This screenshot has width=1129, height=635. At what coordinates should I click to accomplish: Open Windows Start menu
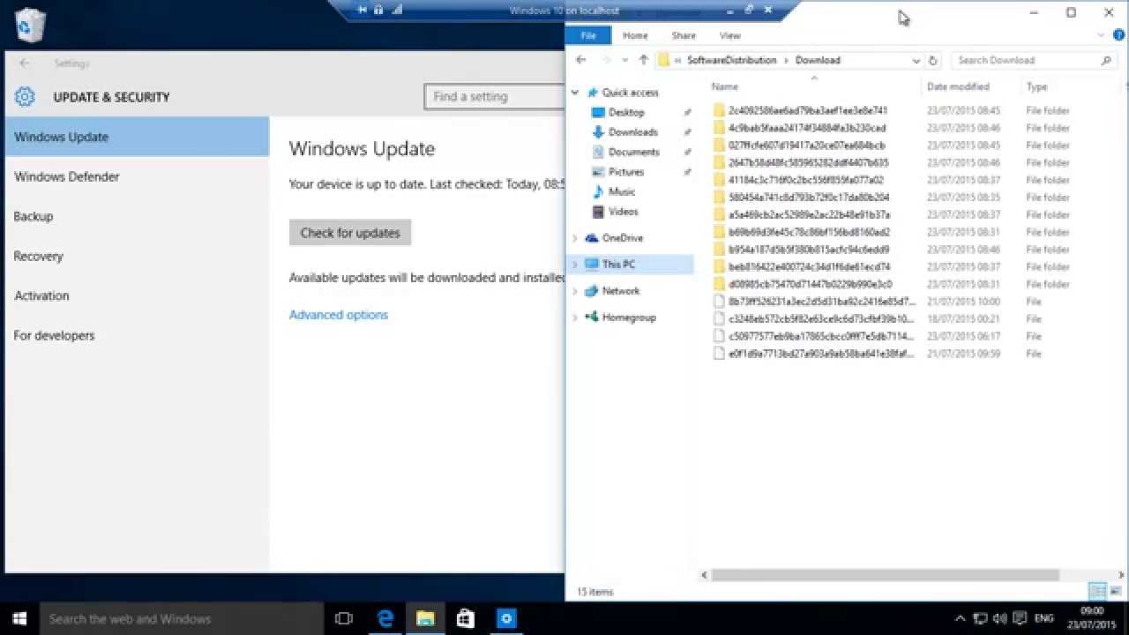pyautogui.click(x=19, y=618)
